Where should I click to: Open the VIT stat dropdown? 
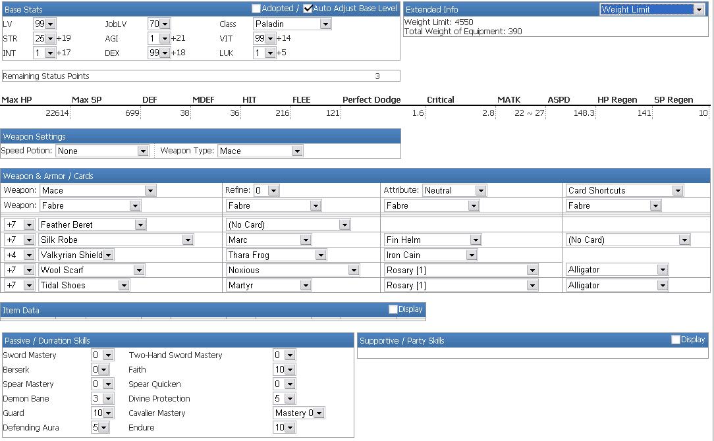[264, 38]
